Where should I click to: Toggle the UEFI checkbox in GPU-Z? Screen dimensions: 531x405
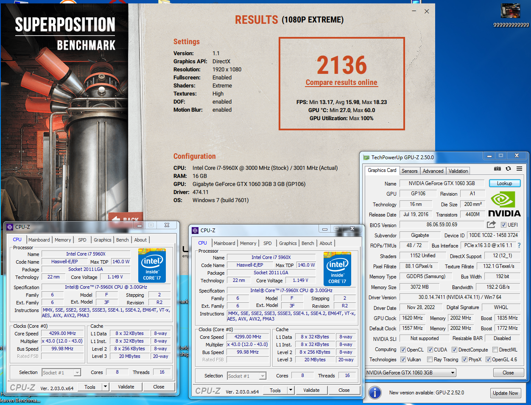click(503, 225)
